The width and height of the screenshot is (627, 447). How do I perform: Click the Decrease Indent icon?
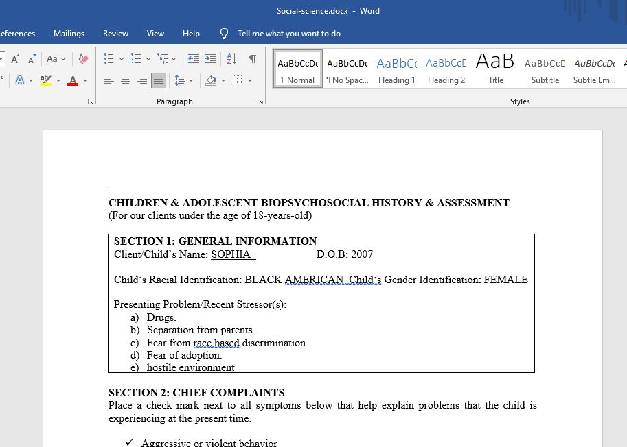pos(194,59)
